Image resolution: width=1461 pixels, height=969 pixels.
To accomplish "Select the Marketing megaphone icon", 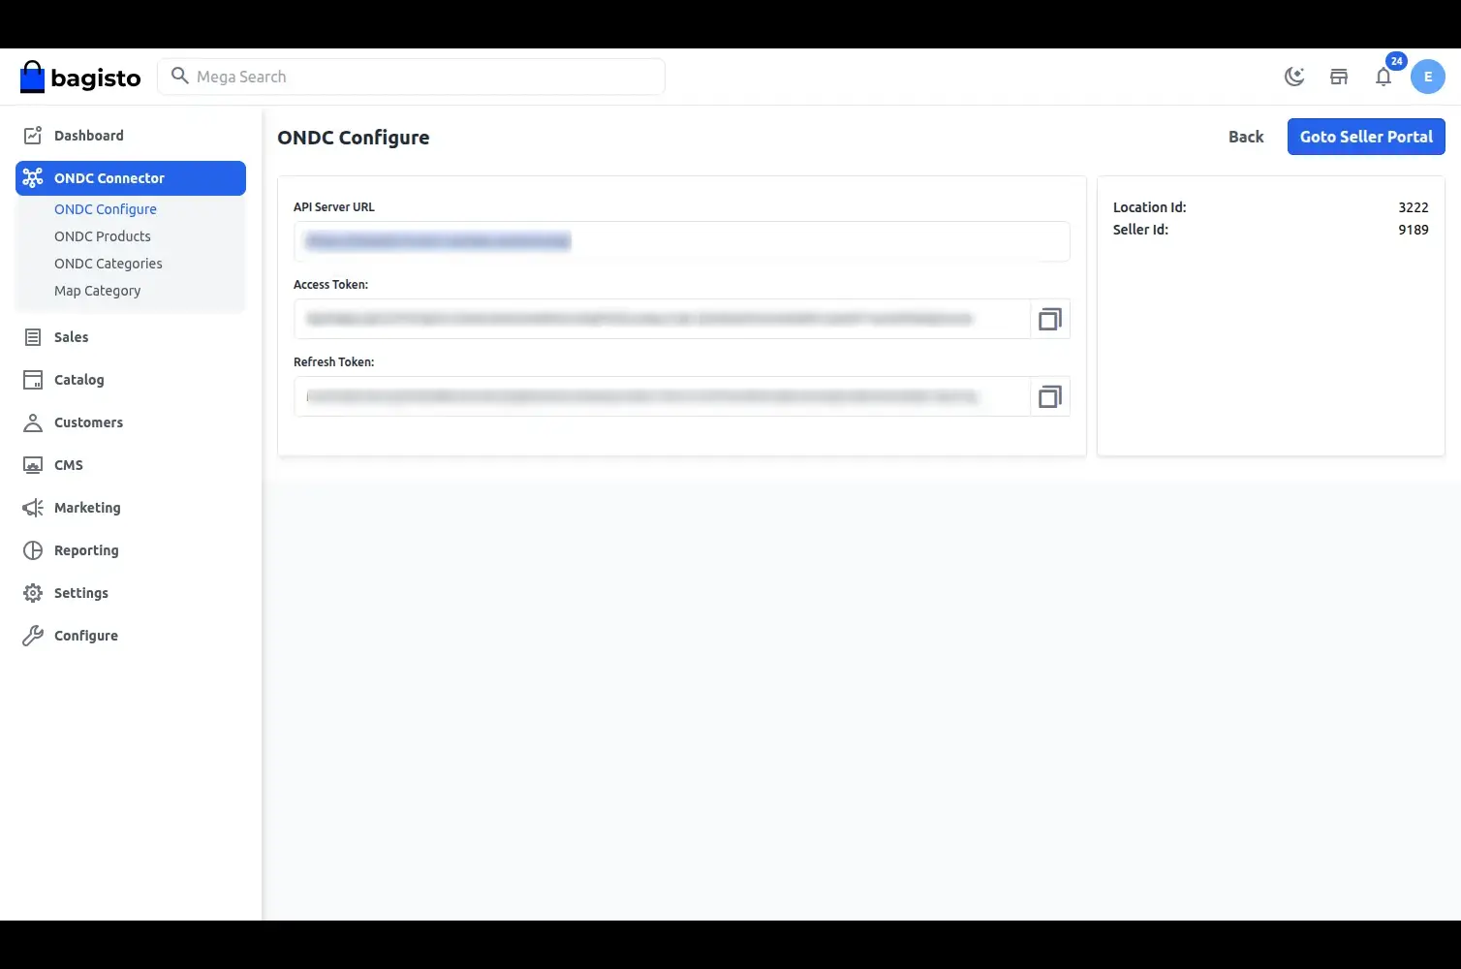I will coord(32,507).
